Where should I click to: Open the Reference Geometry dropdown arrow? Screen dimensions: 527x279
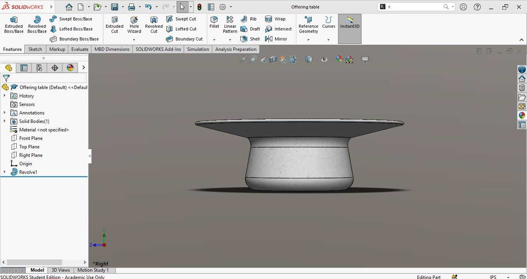[308, 40]
